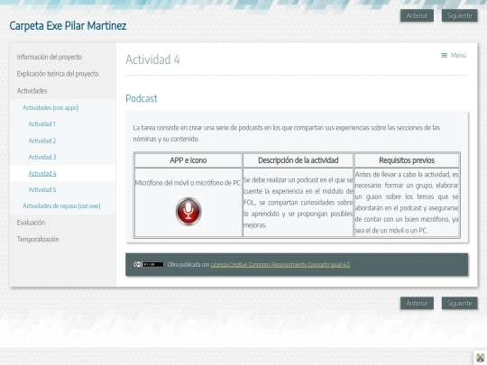The width and height of the screenshot is (487, 365).
Task: Select Actividades in the sidebar
Action: click(32, 91)
